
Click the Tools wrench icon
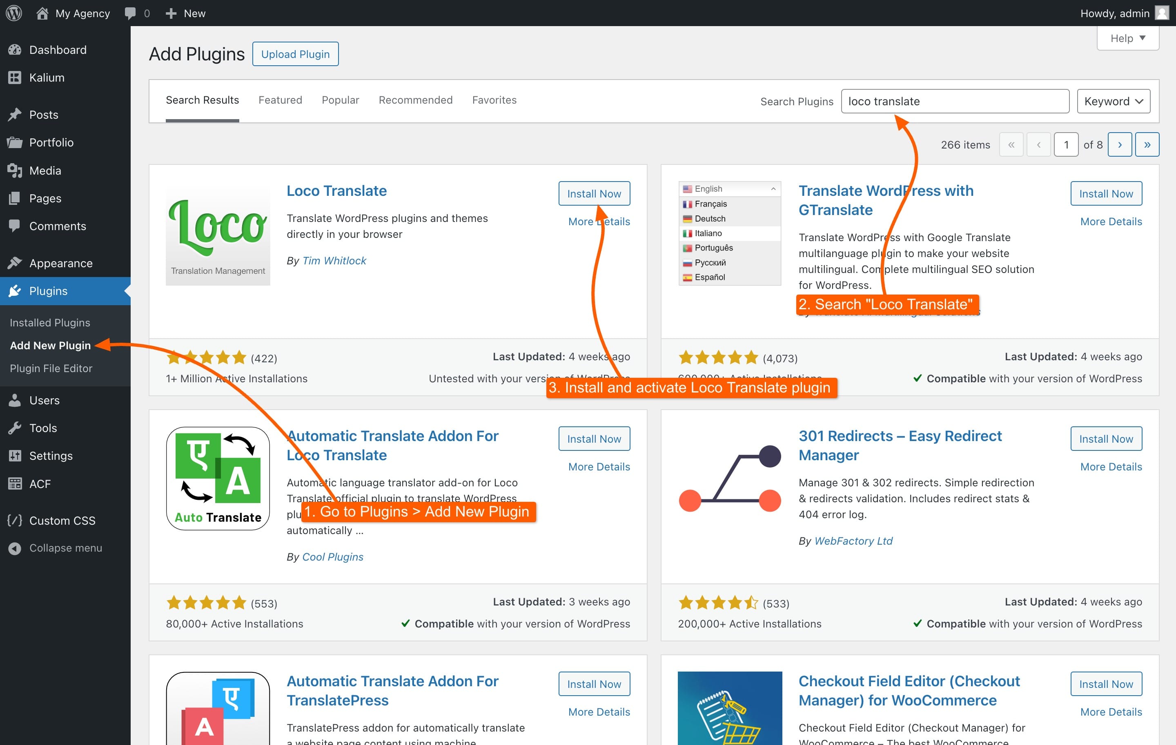[x=15, y=428]
